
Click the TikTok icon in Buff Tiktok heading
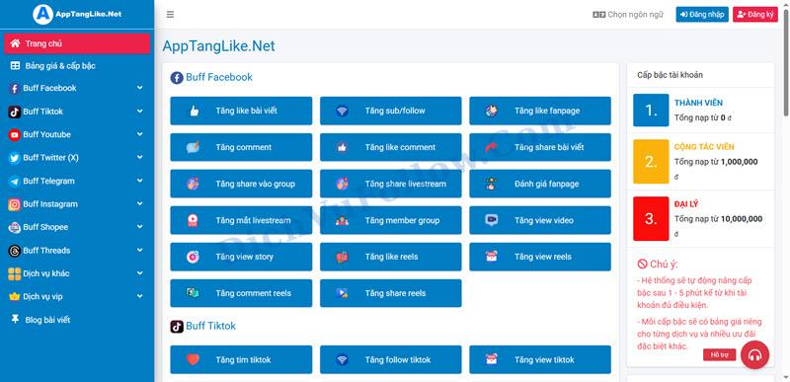[x=177, y=326]
